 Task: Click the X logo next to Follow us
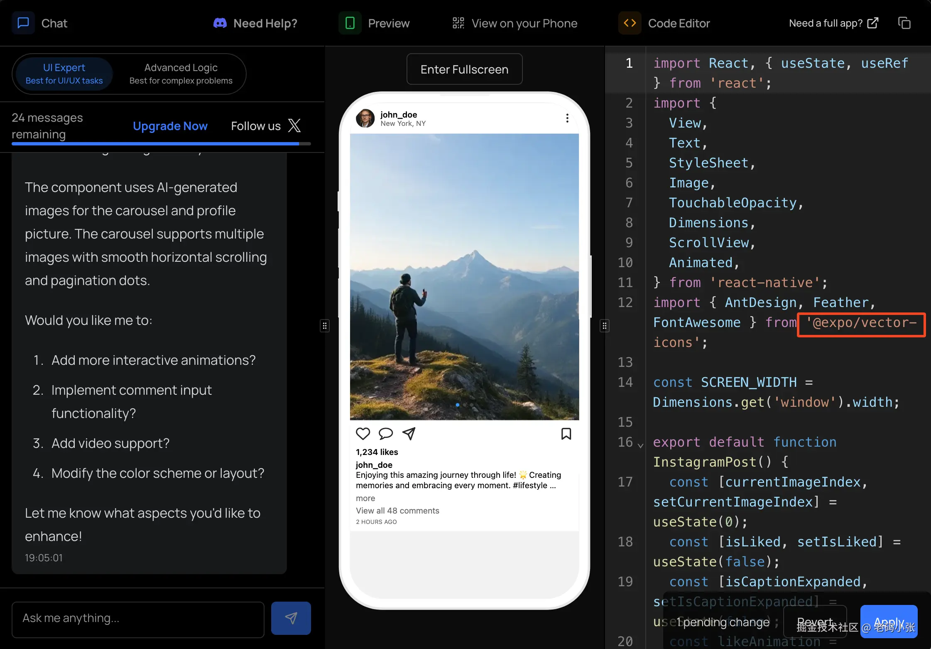click(294, 125)
